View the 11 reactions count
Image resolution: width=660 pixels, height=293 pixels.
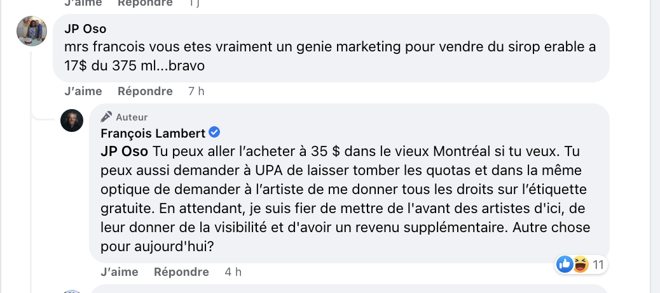(598, 265)
